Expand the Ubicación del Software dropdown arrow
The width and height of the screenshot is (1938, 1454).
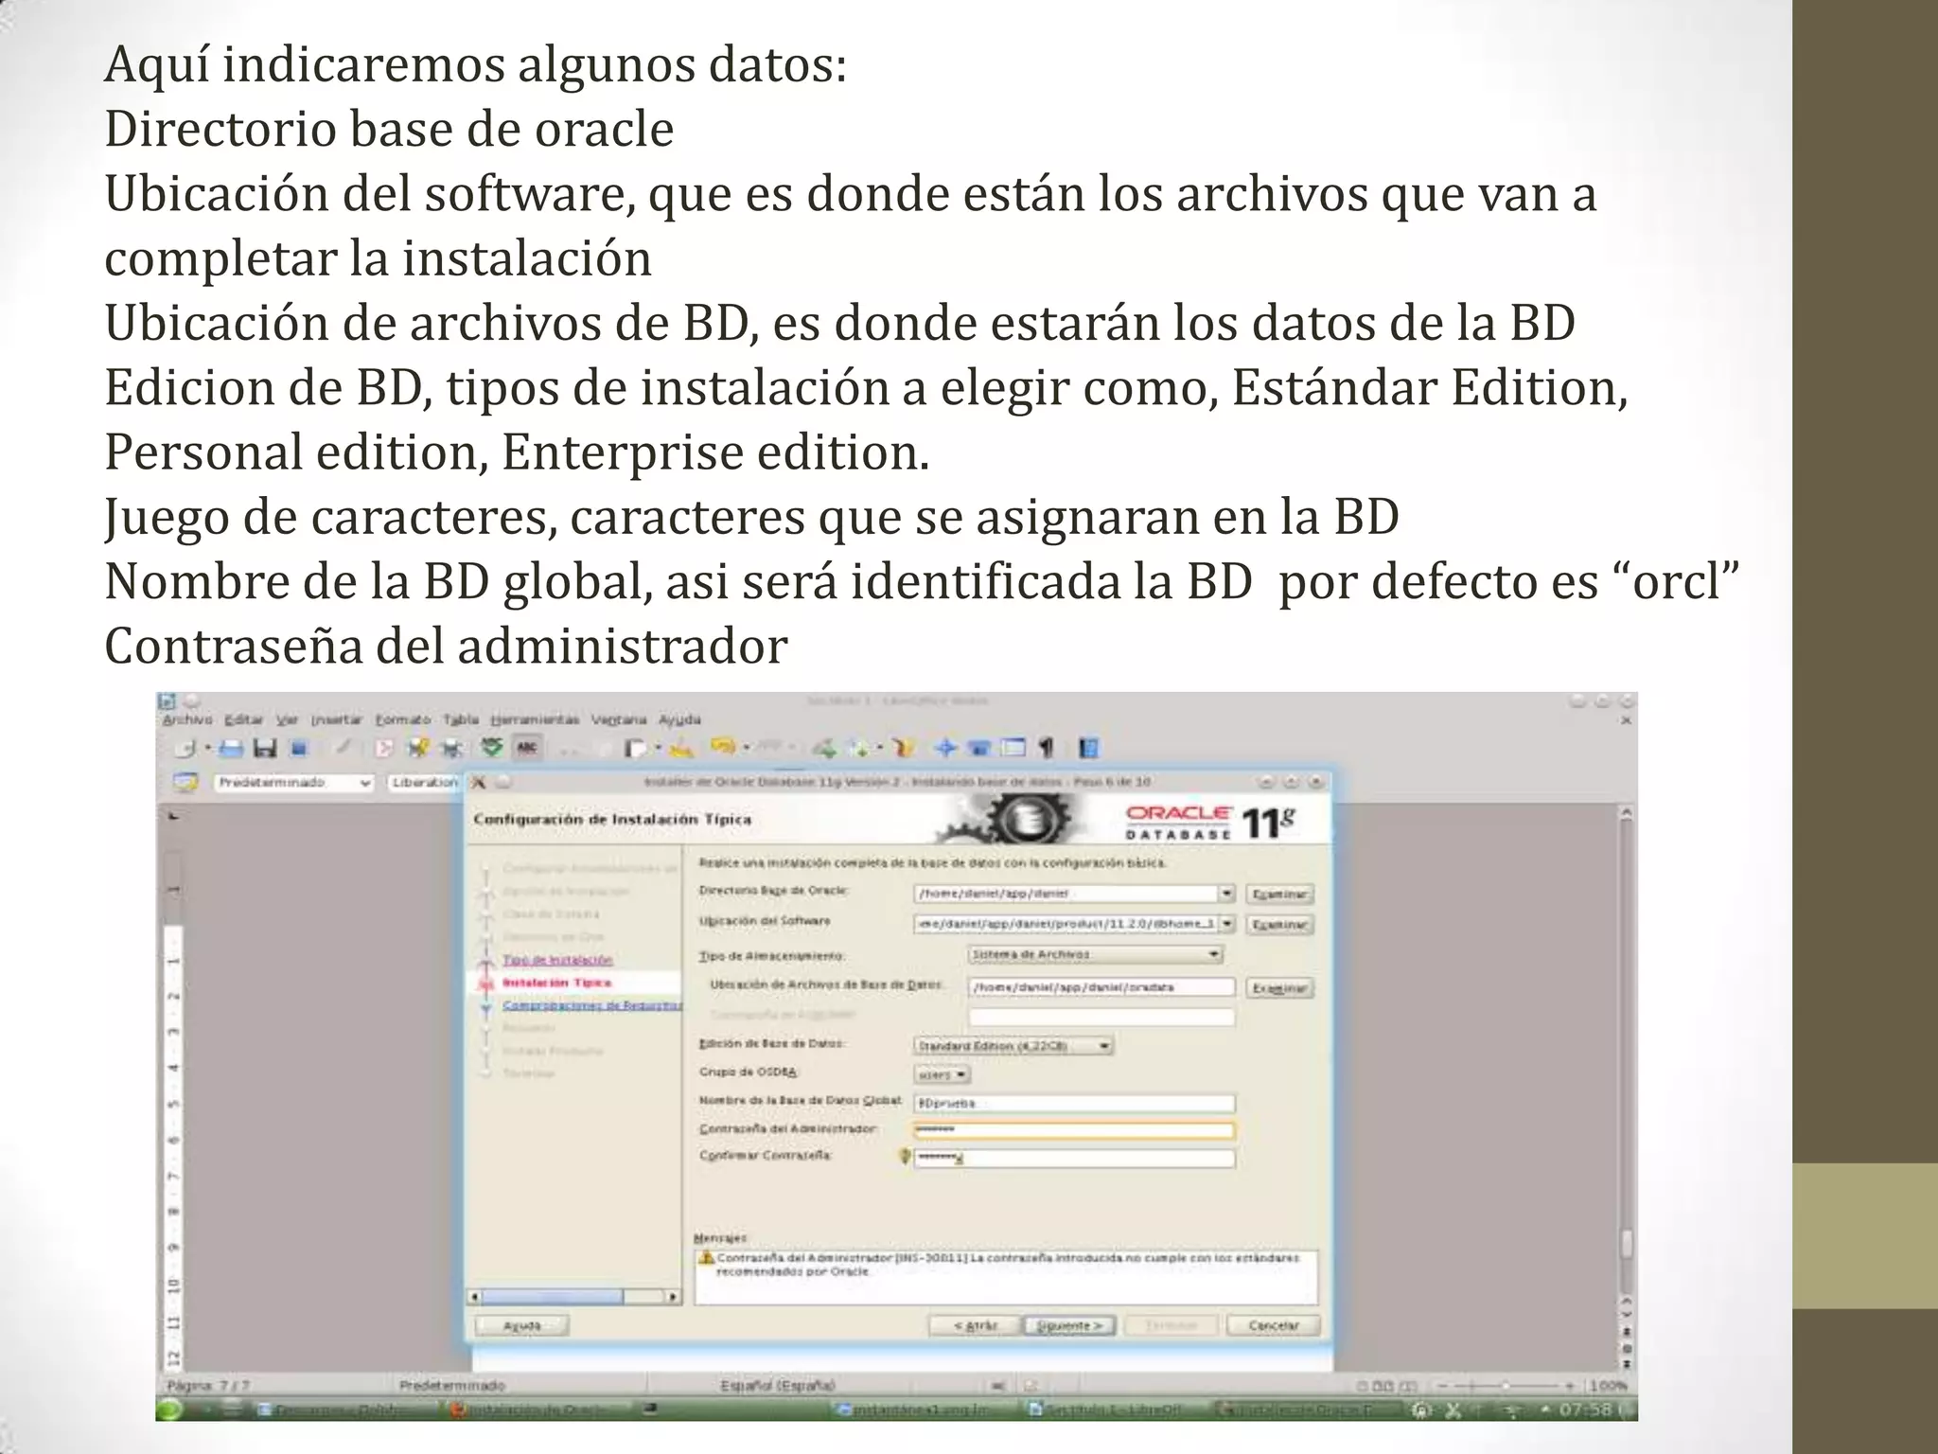tap(1227, 923)
